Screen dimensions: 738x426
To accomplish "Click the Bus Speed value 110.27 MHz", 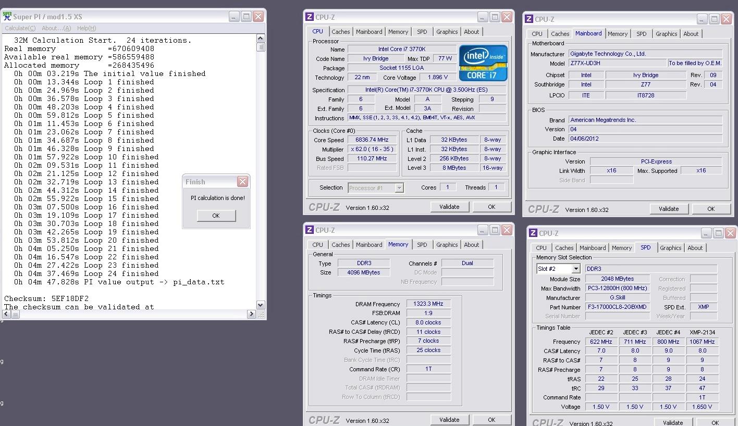I will click(372, 159).
